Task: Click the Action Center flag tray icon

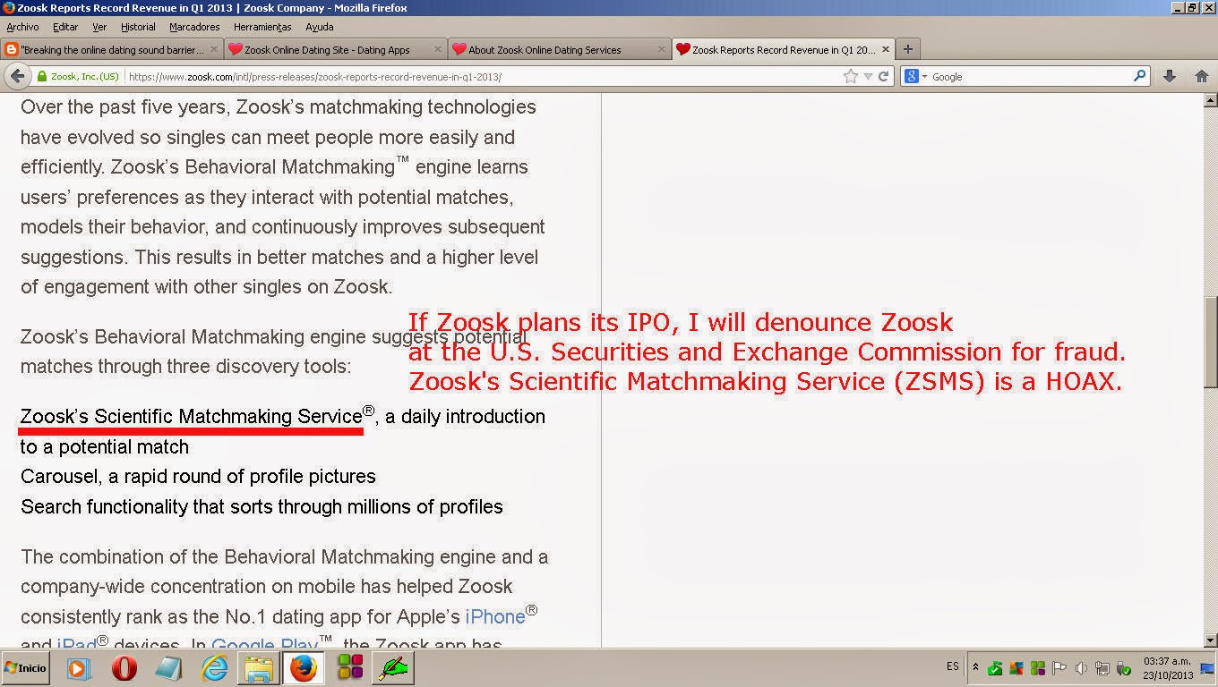Action: tap(1059, 668)
